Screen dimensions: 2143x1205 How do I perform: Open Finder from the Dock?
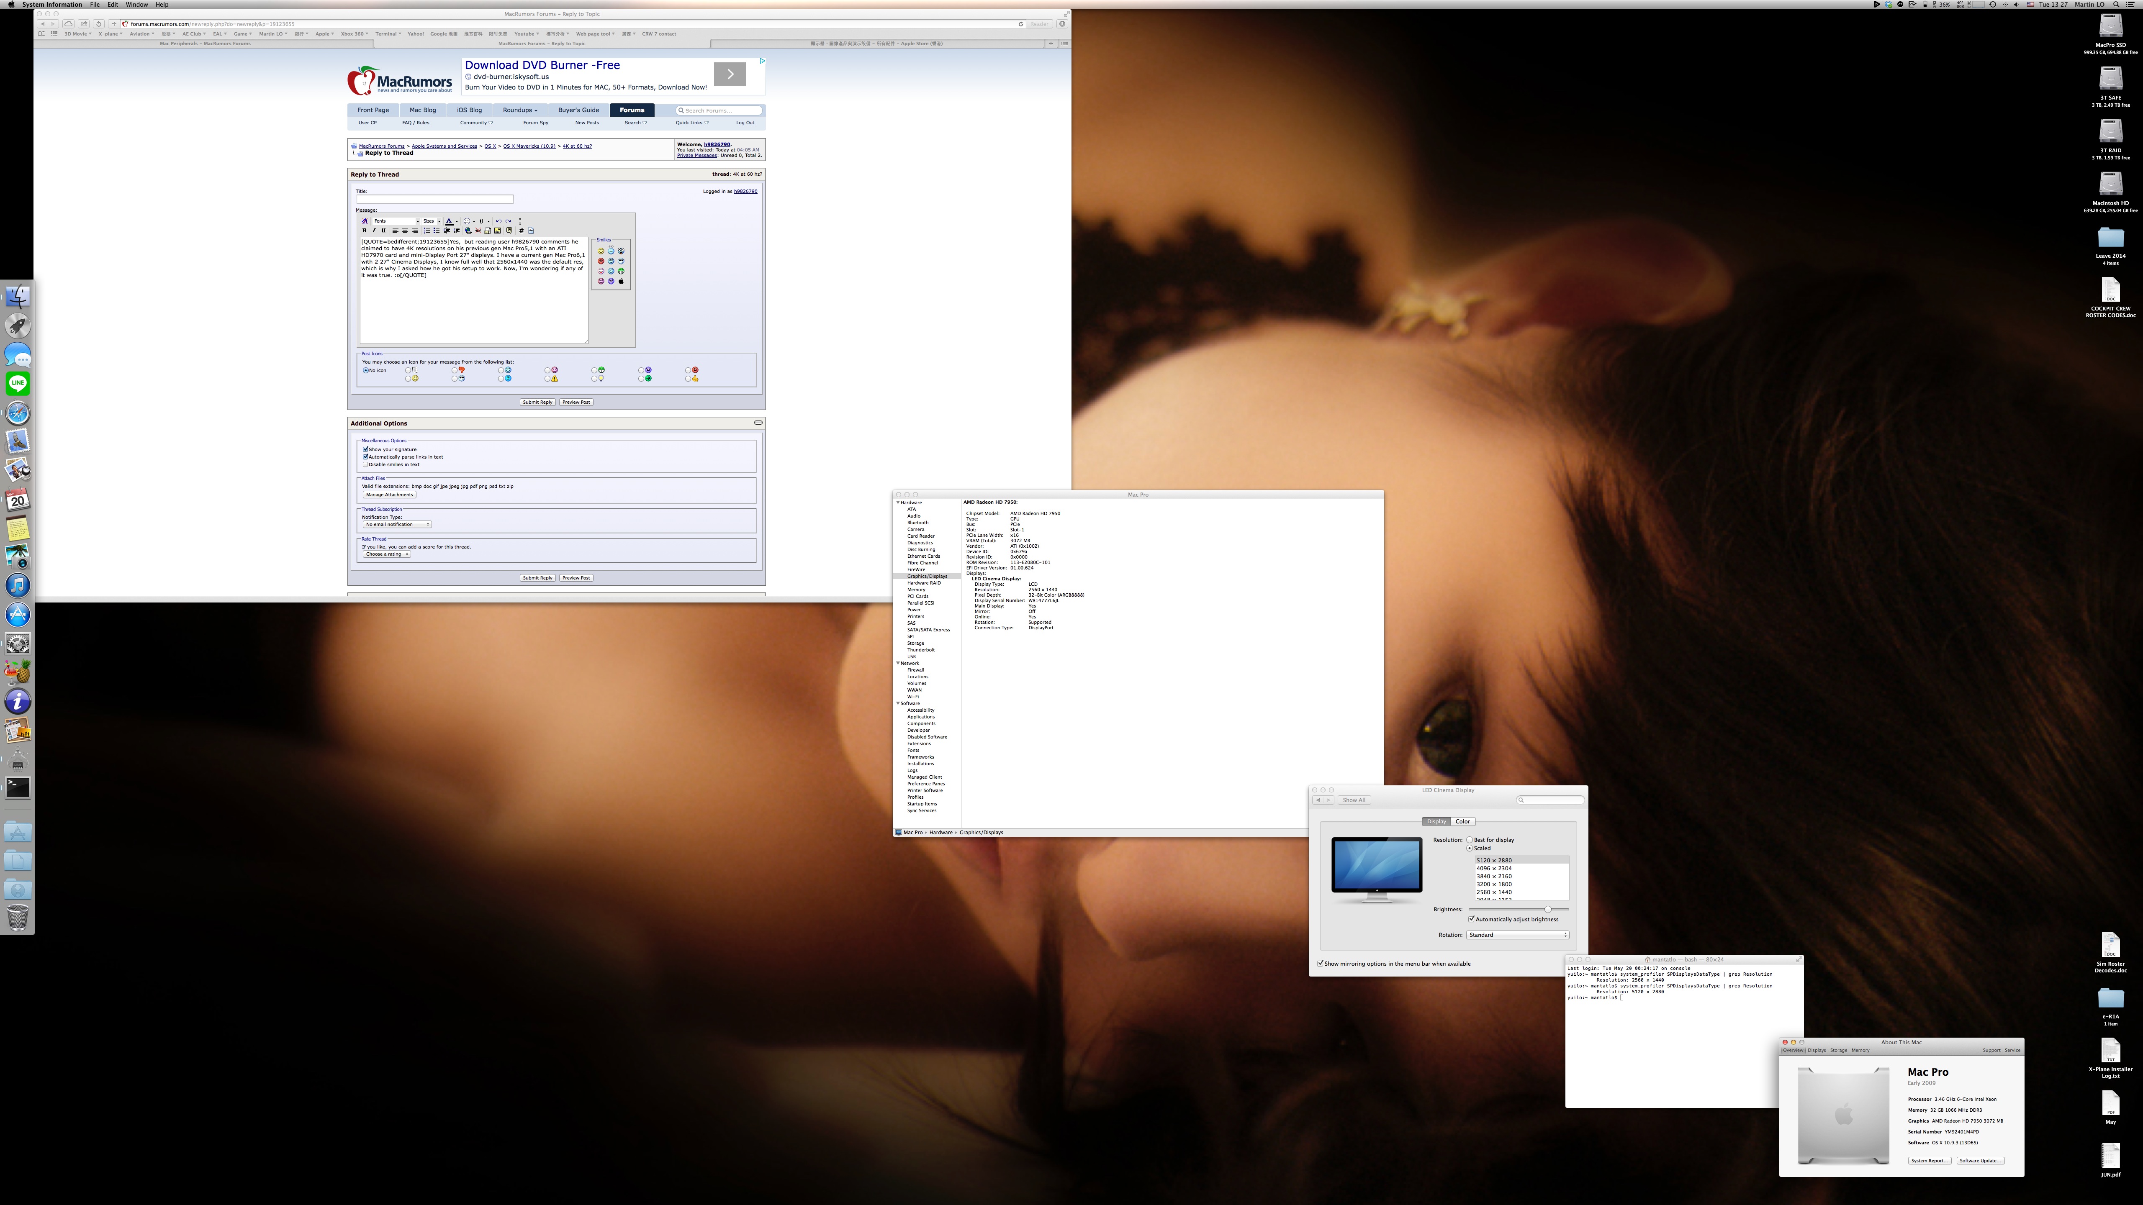tap(18, 296)
